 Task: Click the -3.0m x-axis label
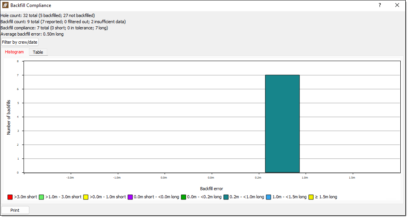71,178
